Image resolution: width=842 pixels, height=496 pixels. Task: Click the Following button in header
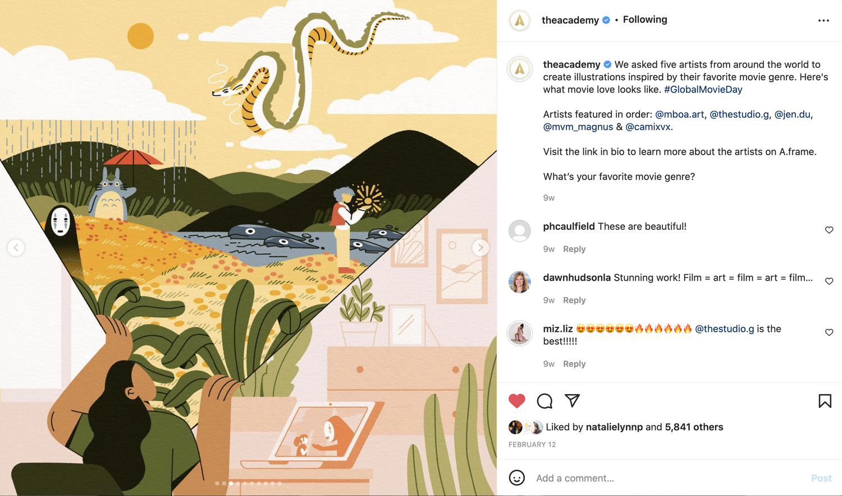tap(645, 20)
